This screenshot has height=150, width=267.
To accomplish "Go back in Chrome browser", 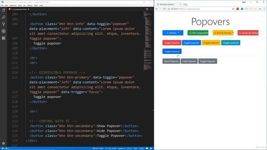I will [157, 9].
